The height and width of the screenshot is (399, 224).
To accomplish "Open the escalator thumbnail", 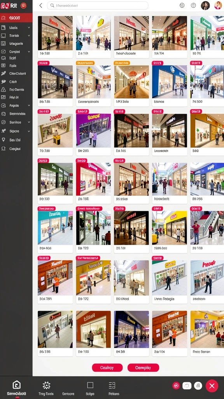I will [x=207, y=228].
